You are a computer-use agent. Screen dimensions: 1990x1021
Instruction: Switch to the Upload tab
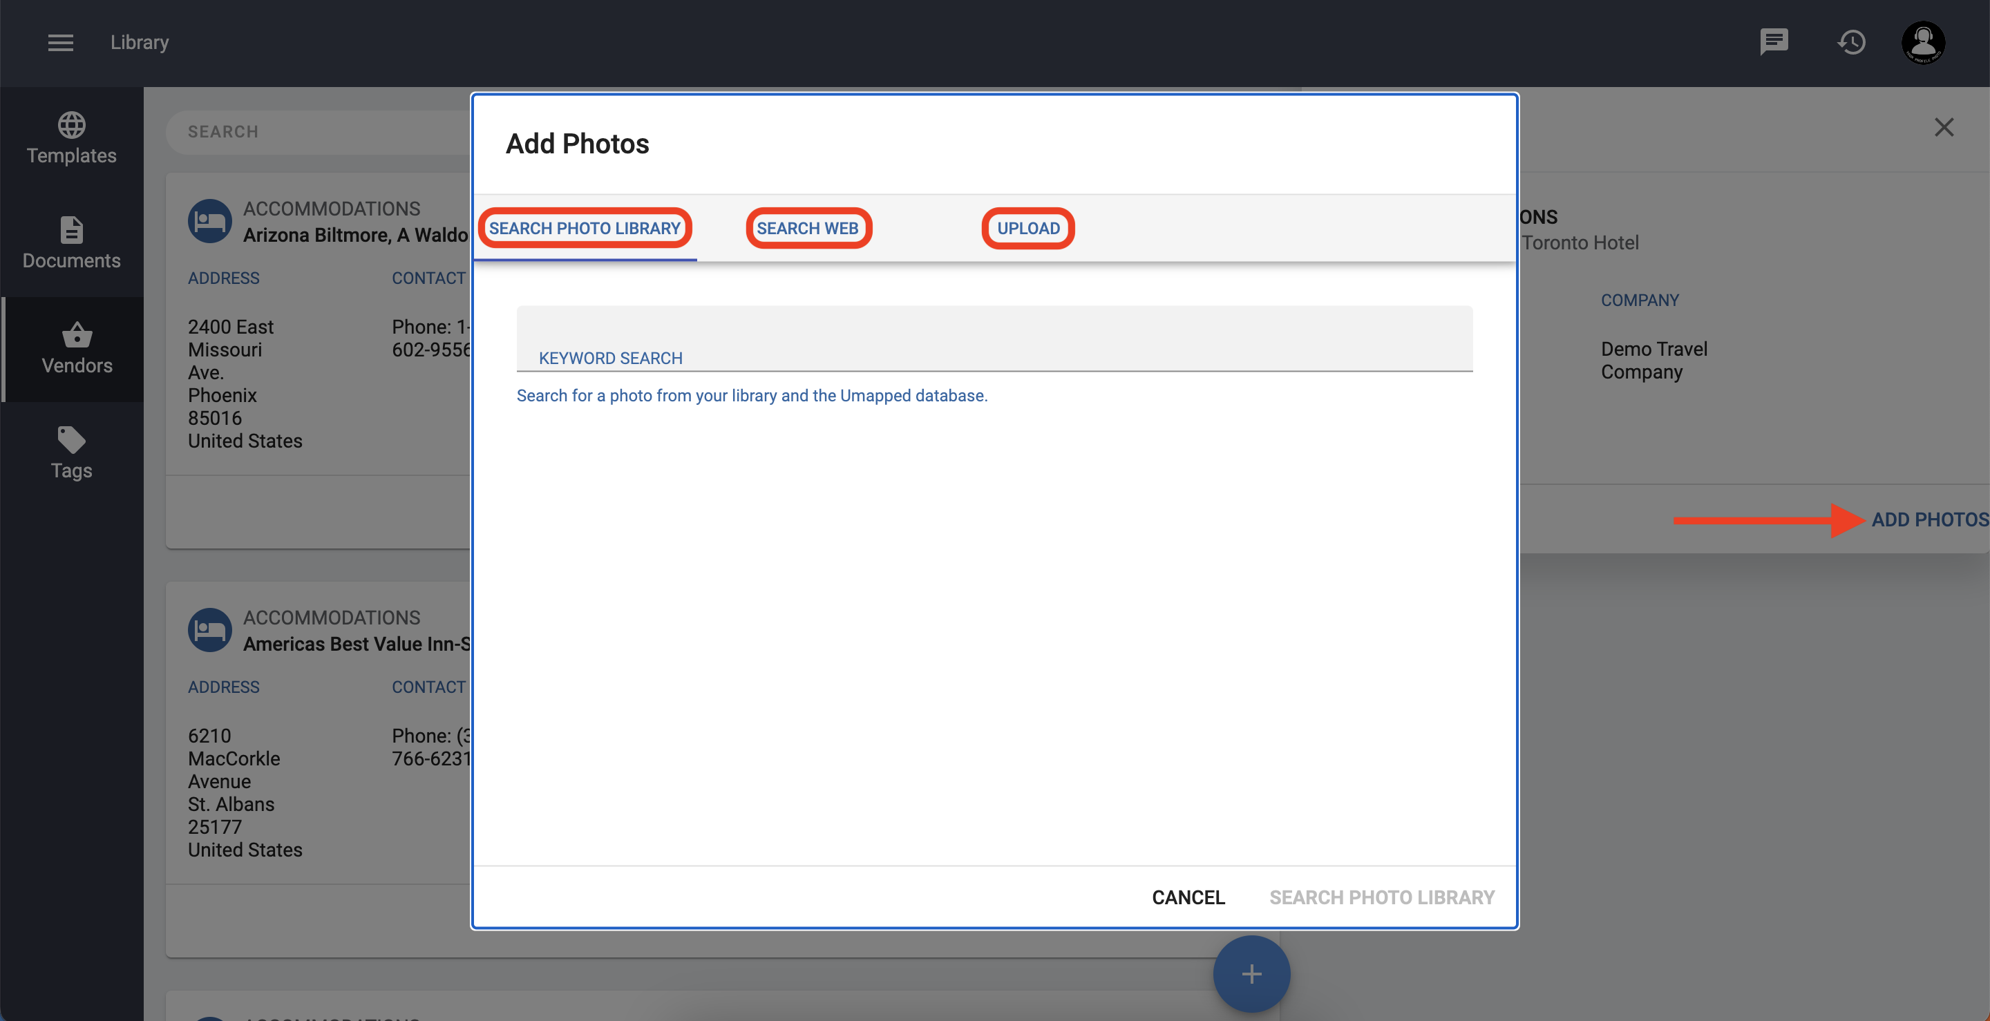tap(1027, 229)
